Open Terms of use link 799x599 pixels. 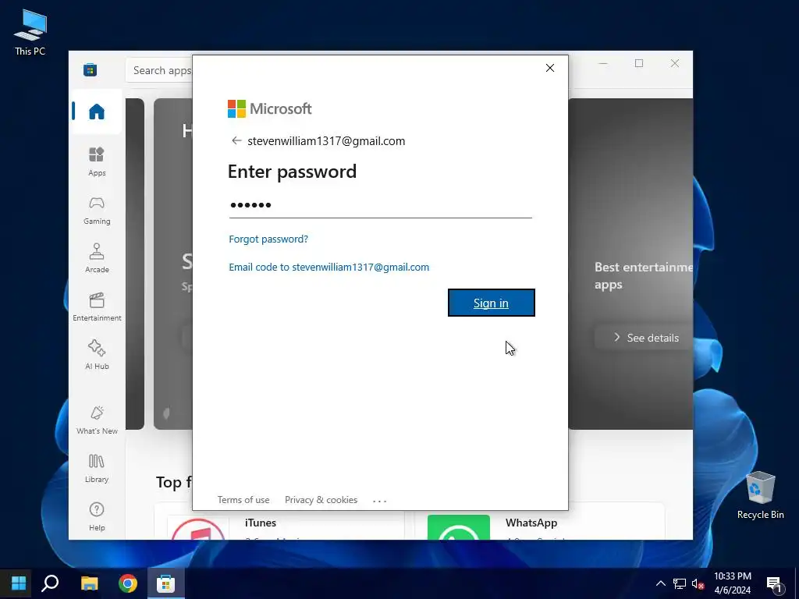tap(243, 500)
